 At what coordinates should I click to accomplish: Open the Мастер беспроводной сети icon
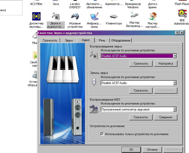(x=134, y=15)
